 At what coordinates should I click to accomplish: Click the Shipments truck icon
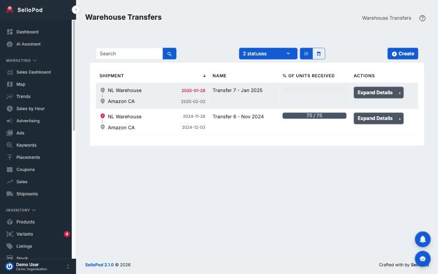10,194
